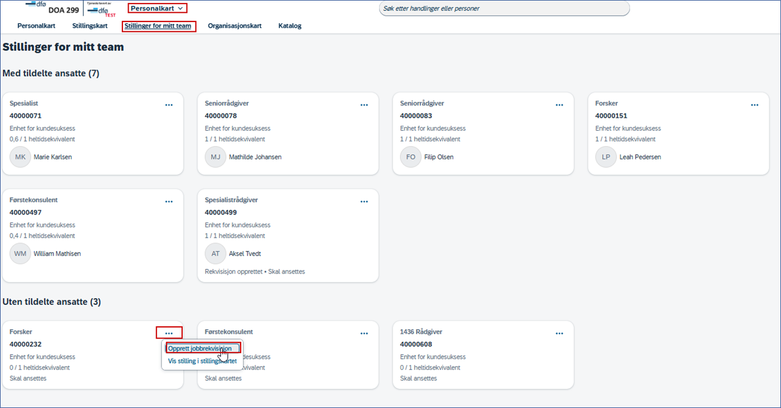Viewport: 781px width, 408px height.
Task: Select Opprett jobbrekvisisjon from the menu
Action: click(x=200, y=348)
